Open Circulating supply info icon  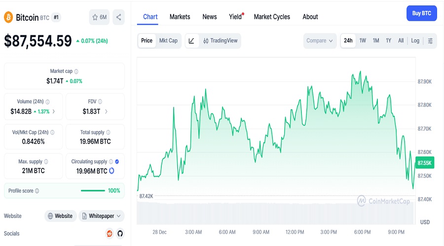click(111, 161)
